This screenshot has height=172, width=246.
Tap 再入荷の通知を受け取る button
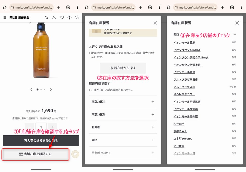pos(41,141)
